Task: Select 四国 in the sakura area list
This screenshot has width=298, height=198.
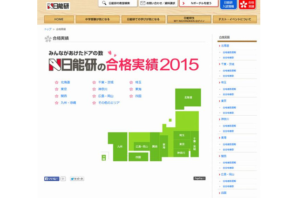Action: tap(138, 96)
